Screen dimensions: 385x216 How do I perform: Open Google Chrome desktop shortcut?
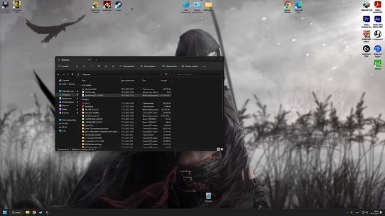pos(288,7)
